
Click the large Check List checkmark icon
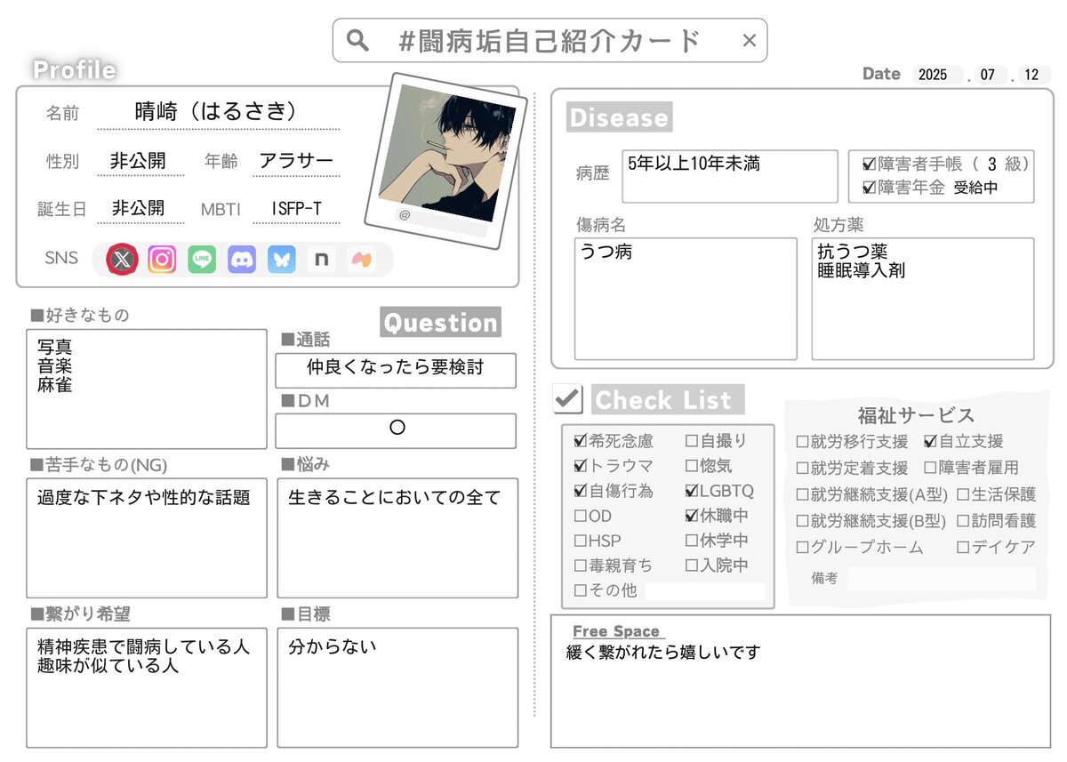point(567,398)
